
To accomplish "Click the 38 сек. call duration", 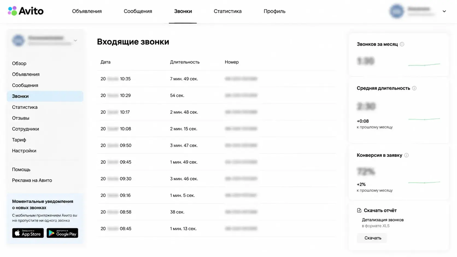I will (177, 212).
